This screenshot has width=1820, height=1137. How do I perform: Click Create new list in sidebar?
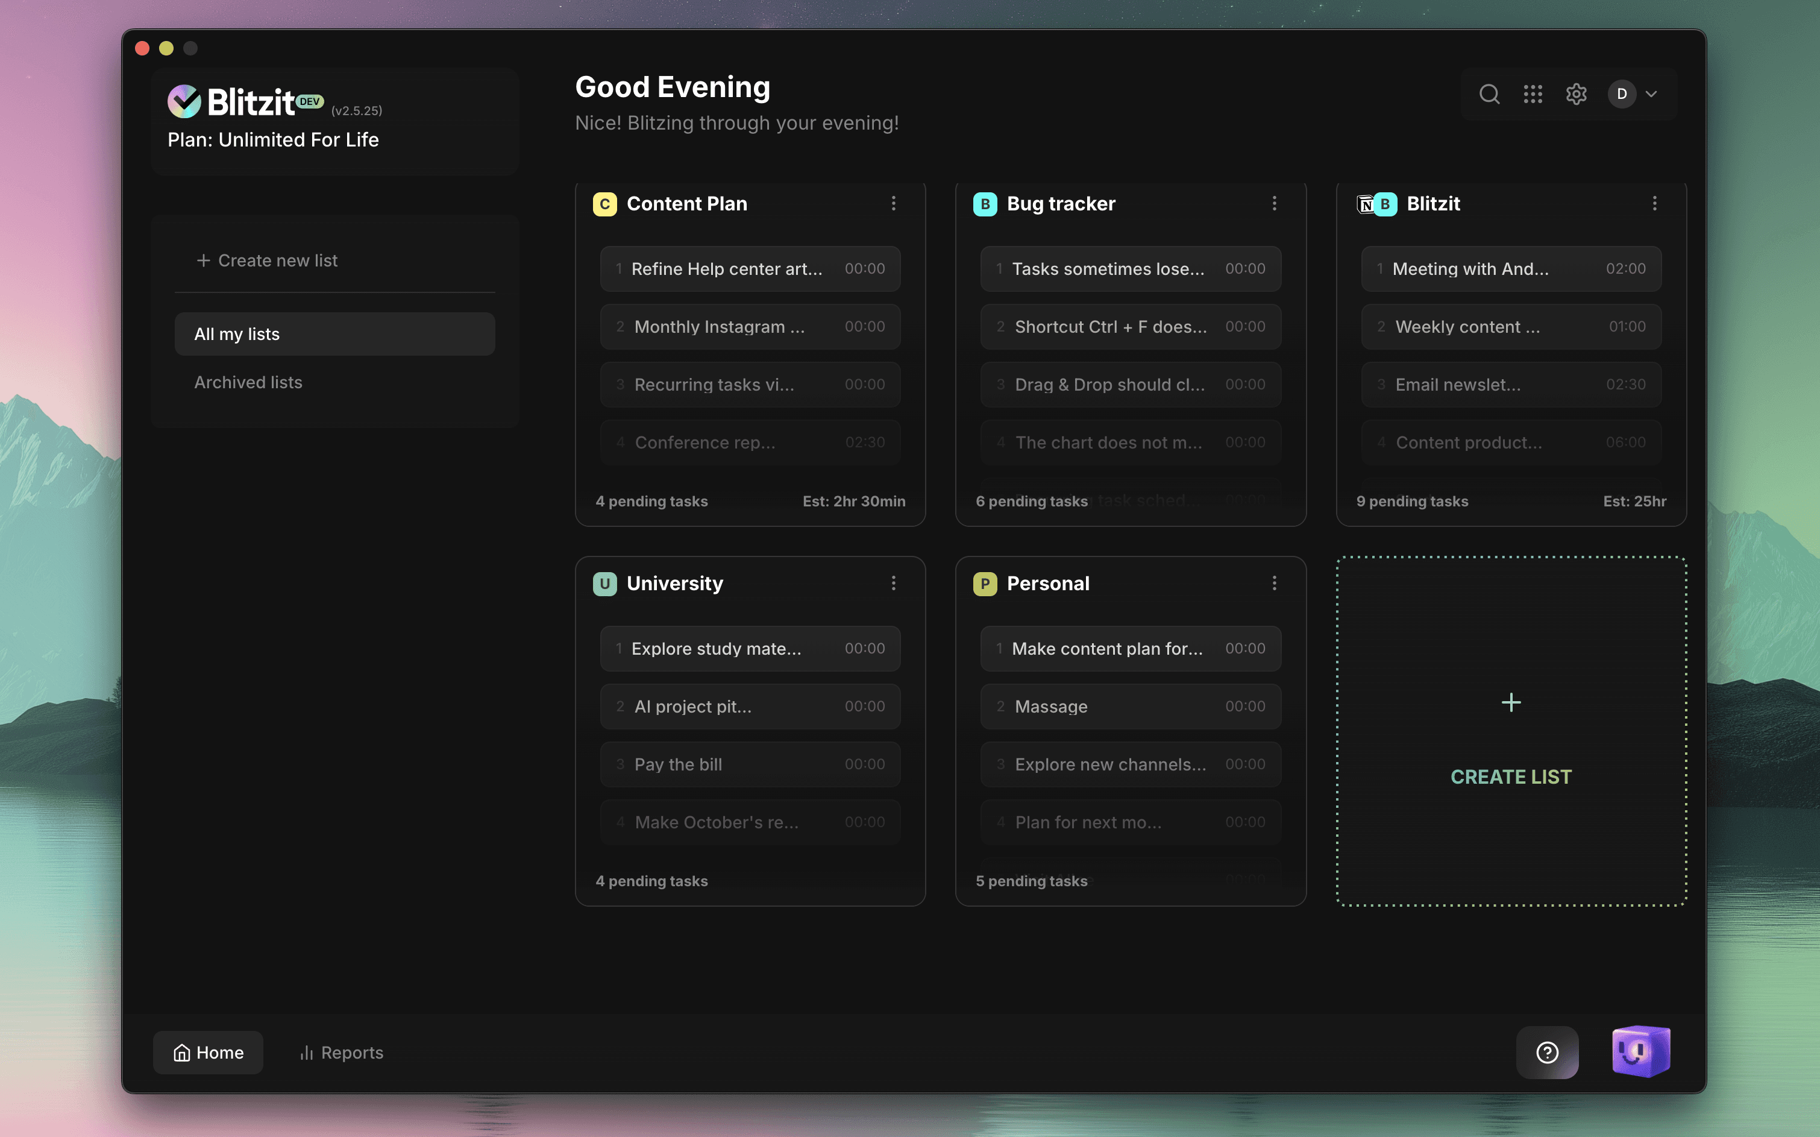click(267, 260)
